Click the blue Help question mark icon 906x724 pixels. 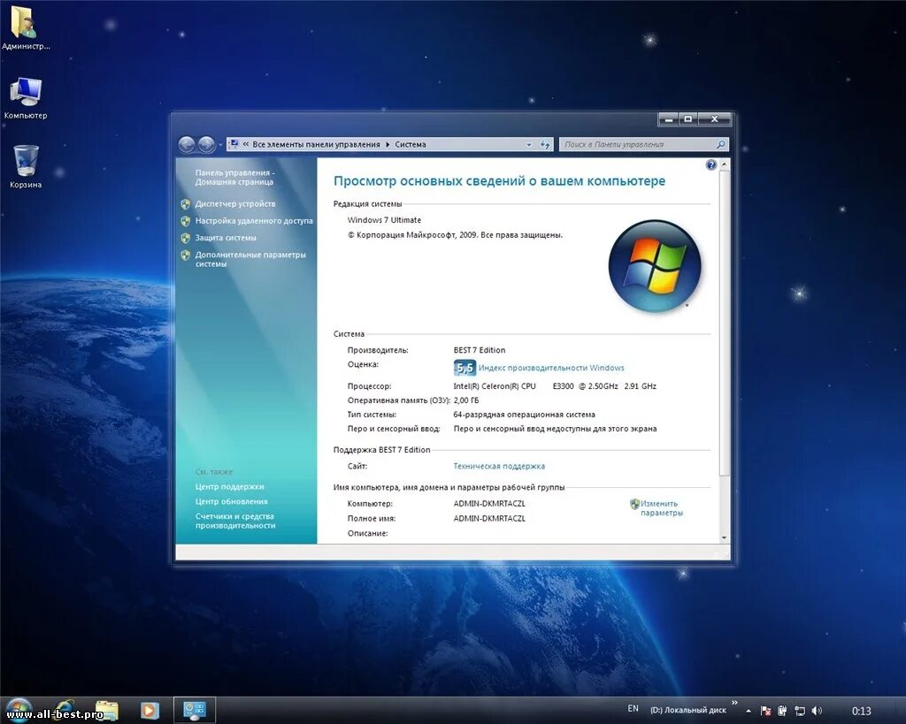click(x=710, y=164)
